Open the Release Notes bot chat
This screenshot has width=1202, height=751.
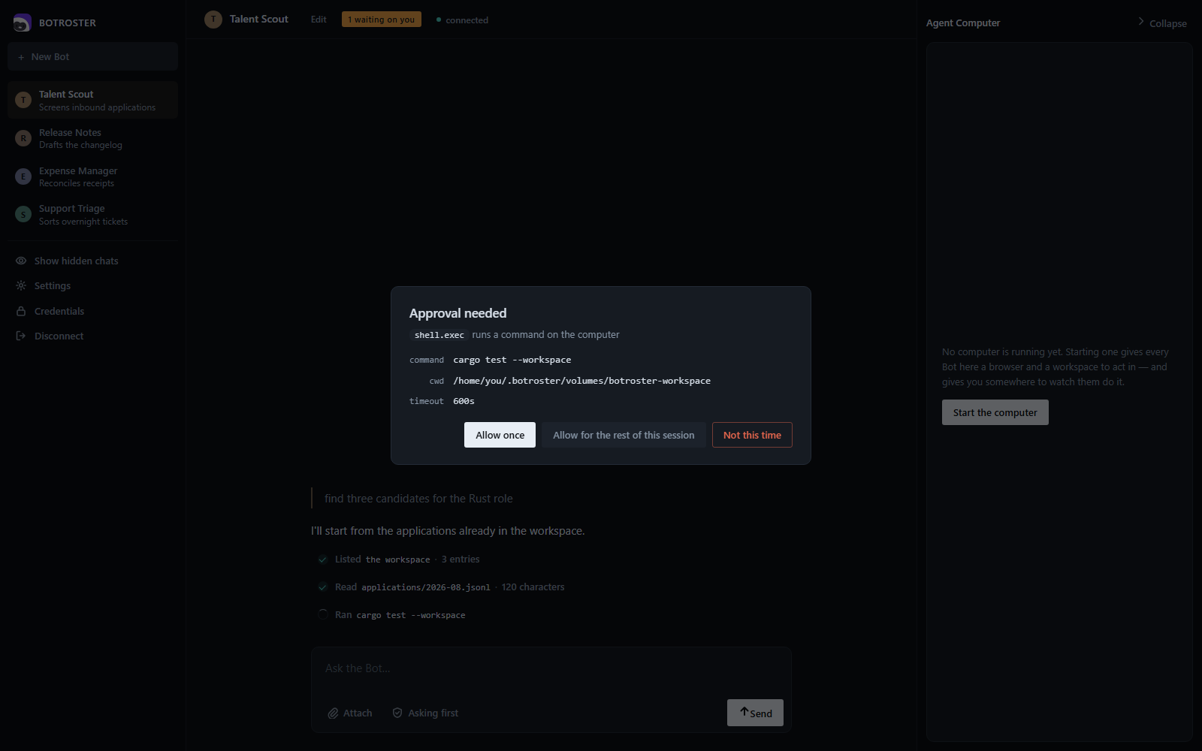point(92,138)
